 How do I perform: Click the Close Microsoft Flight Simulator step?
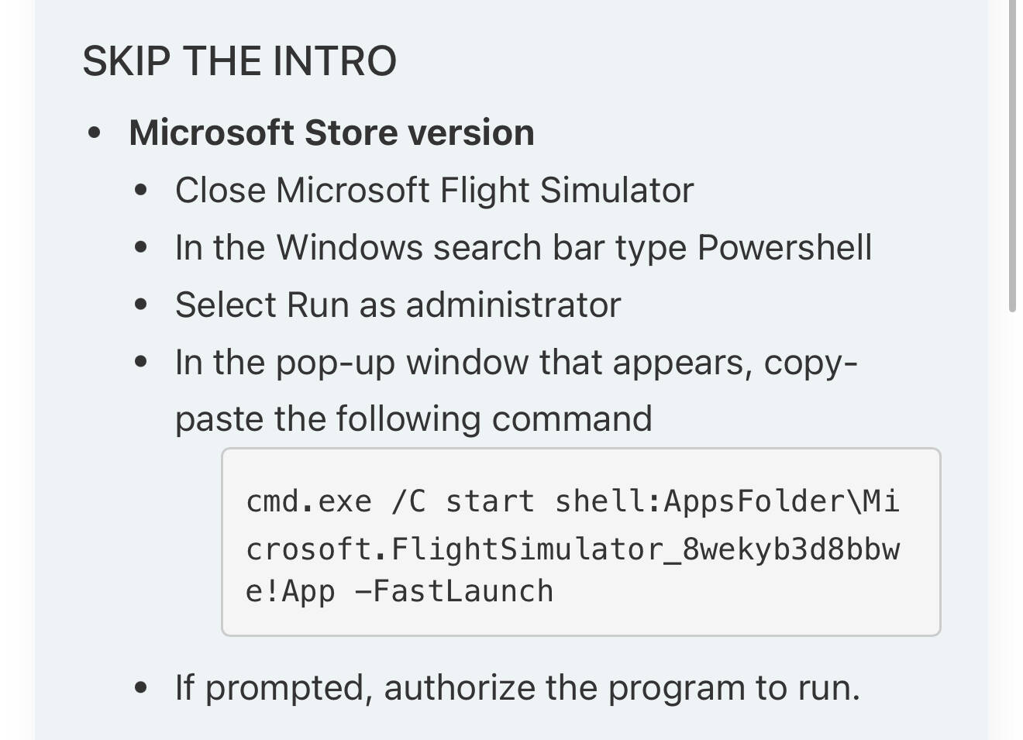click(434, 191)
